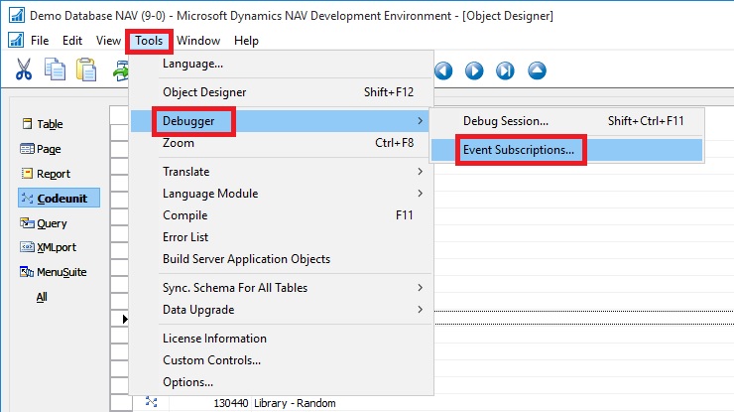Click the blue up-arrow toolbar icon

[537, 70]
